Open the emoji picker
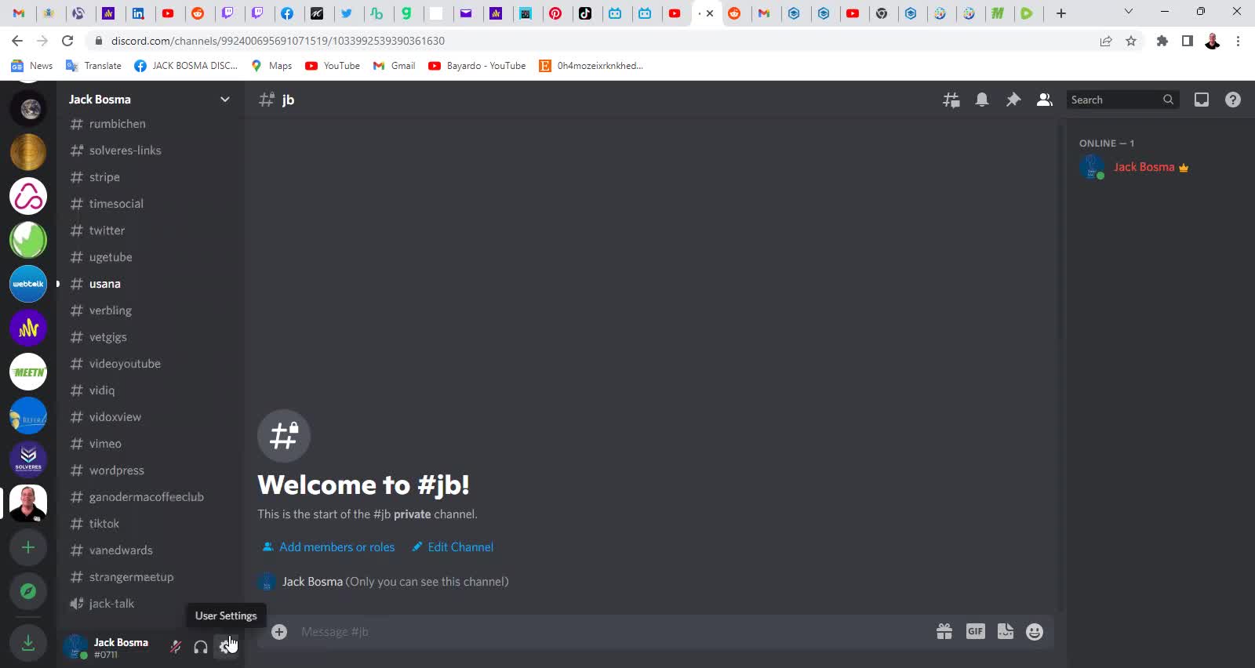1255x668 pixels. [x=1035, y=631]
